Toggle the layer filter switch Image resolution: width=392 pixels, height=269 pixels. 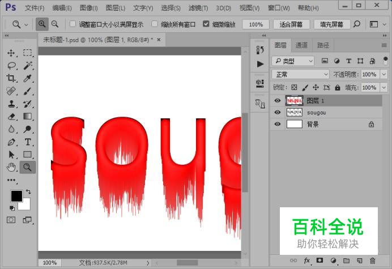click(x=385, y=61)
